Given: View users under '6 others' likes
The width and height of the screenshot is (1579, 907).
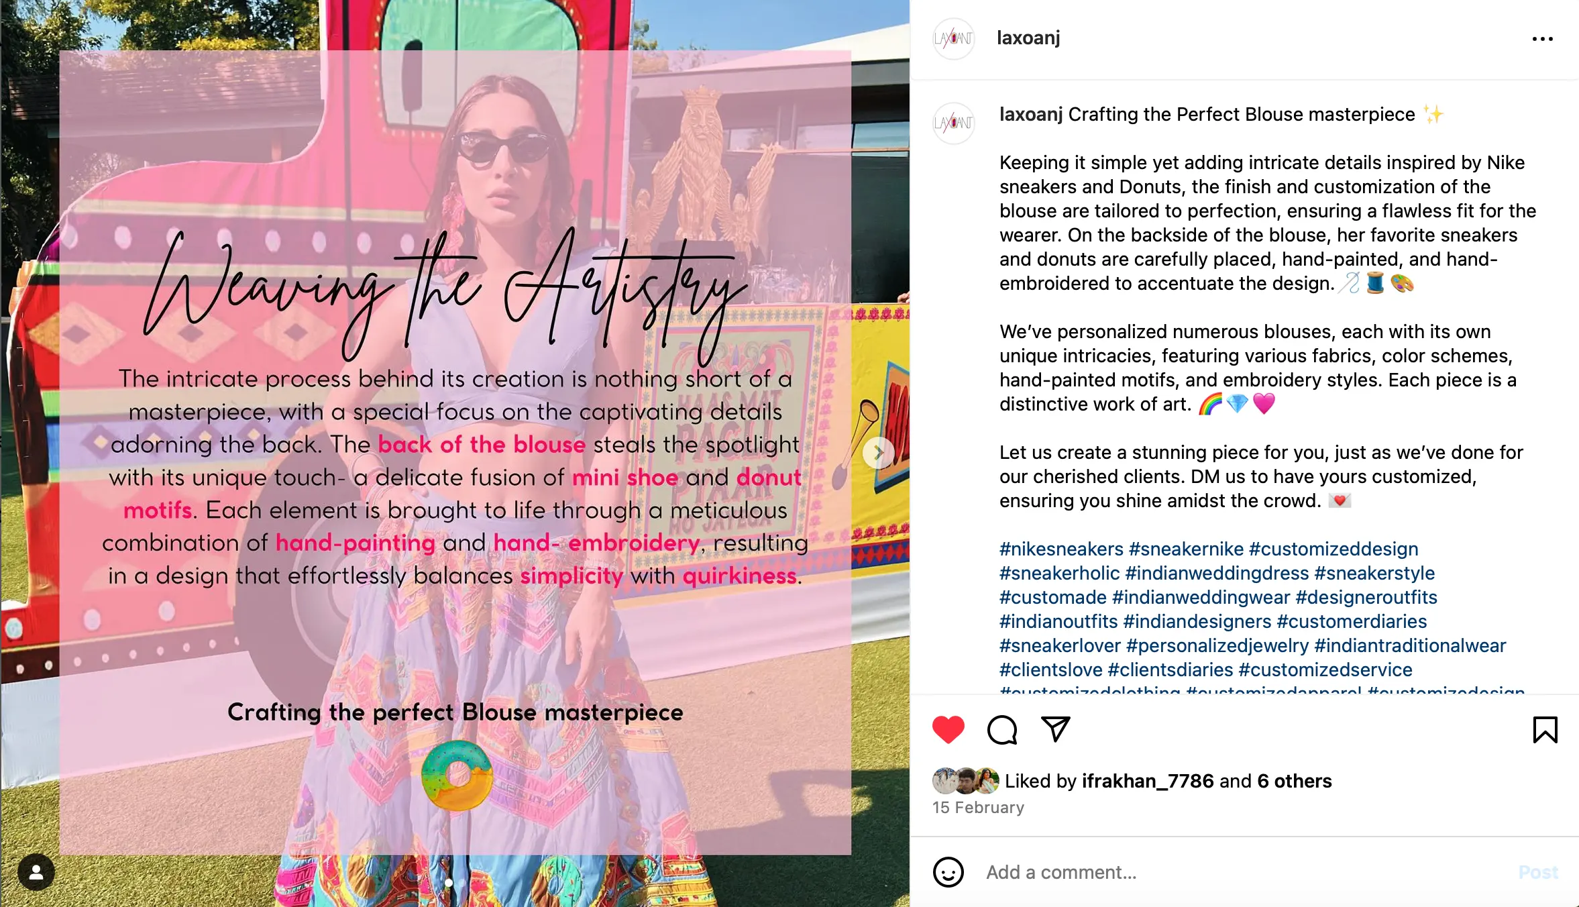Looking at the screenshot, I should coord(1294,781).
